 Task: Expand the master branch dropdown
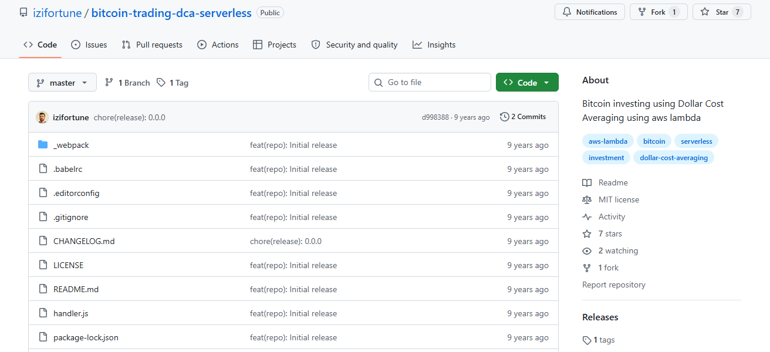click(62, 83)
